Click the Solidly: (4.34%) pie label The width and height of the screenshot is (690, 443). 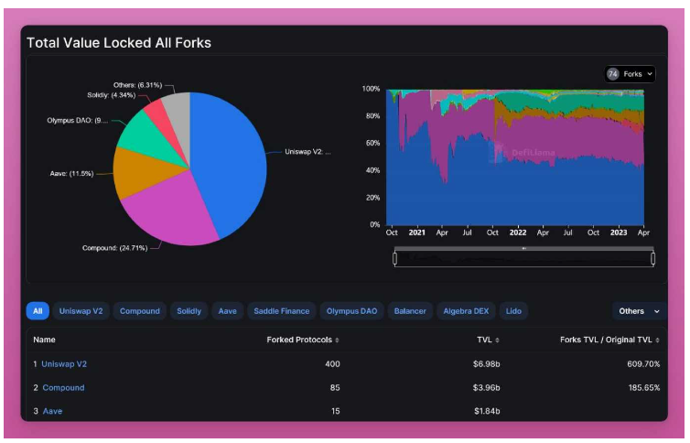(x=112, y=95)
